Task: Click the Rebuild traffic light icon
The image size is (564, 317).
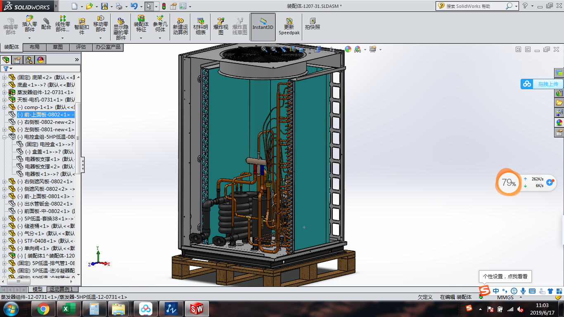Action: 164,6
